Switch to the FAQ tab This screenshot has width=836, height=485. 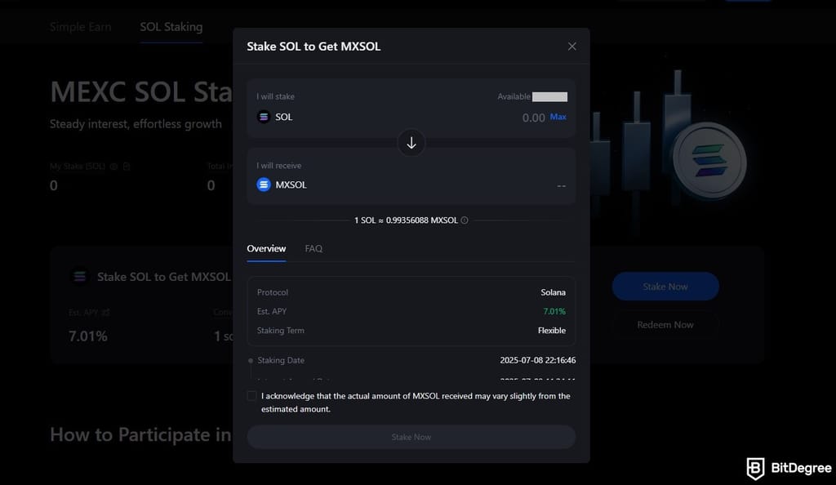[313, 249]
